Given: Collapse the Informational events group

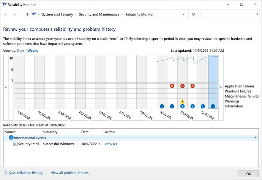Looking at the screenshot, I should 256,138.
